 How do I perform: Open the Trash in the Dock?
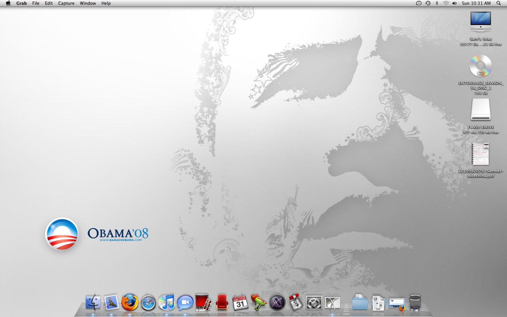pos(415,303)
